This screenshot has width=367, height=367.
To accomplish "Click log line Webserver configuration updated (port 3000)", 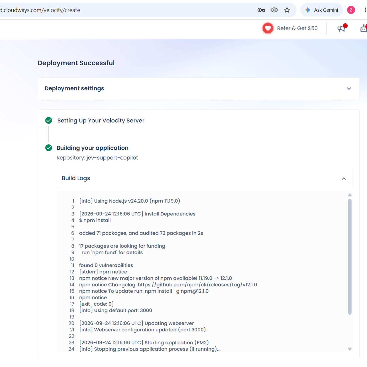I will tap(143, 330).
